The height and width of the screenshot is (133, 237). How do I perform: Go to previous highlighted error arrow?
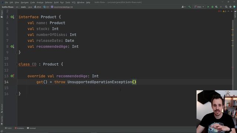[x=228, y=11]
